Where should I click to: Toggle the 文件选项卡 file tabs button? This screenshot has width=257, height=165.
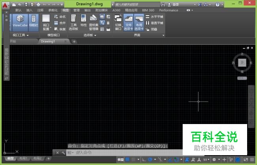128,23
